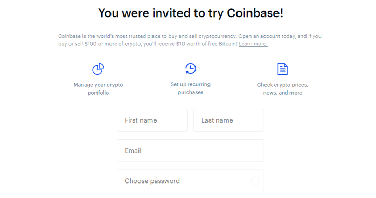
Task: Click the word 'Coinbase!' in the heading
Action: [255, 13]
